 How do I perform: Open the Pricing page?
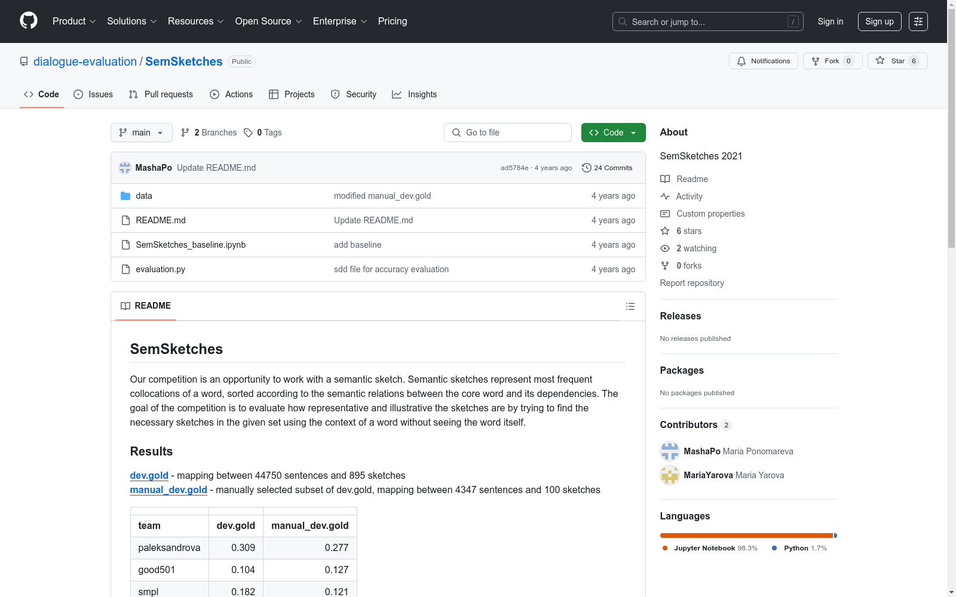coord(393,21)
